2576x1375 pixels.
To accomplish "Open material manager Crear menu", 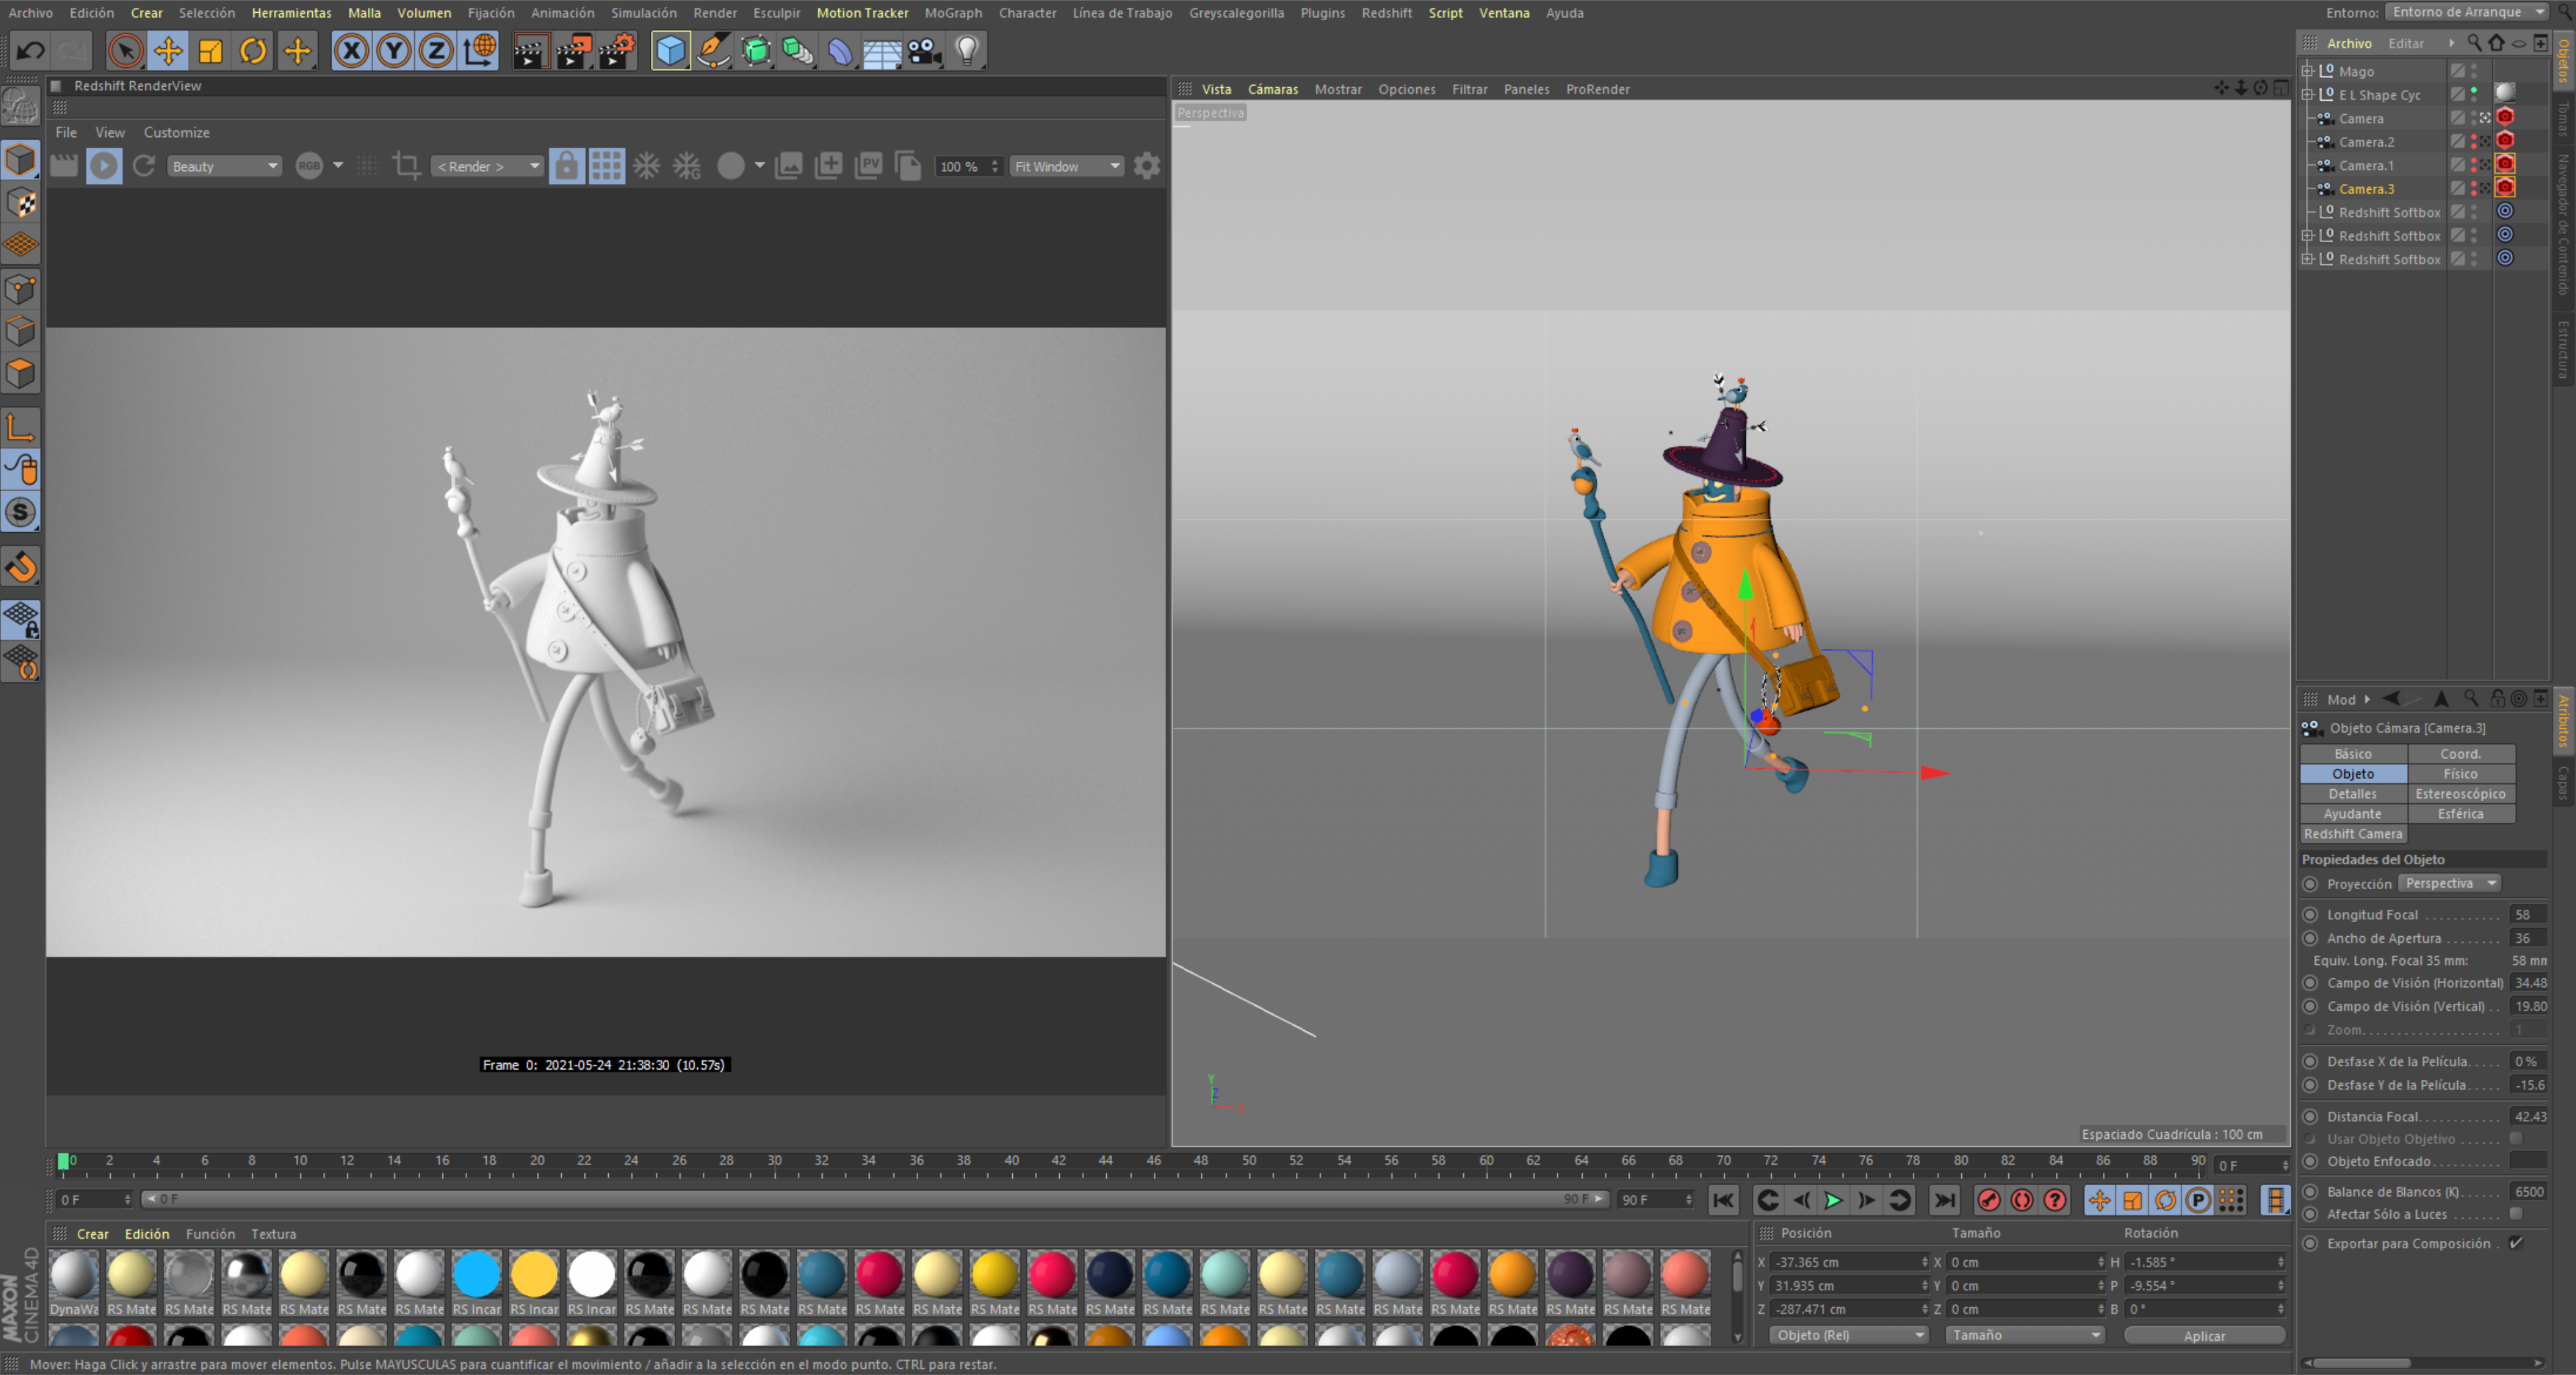I will pos(92,1234).
